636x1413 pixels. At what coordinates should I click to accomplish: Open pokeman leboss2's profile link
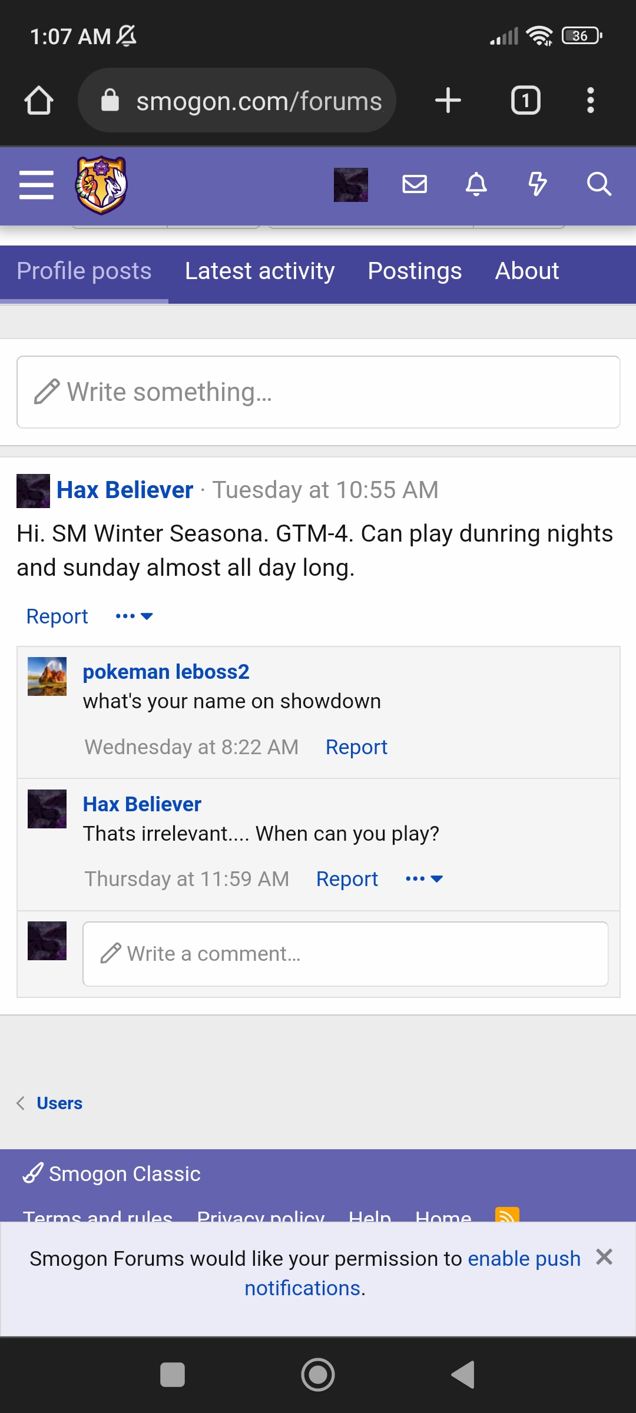166,672
